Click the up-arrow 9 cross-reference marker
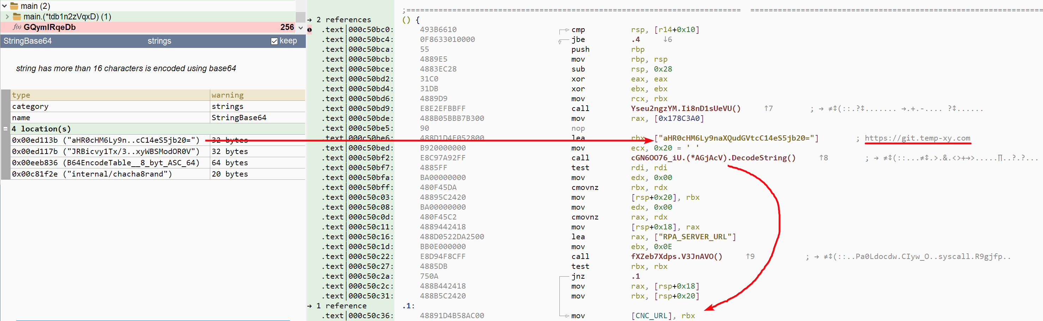 [750, 256]
